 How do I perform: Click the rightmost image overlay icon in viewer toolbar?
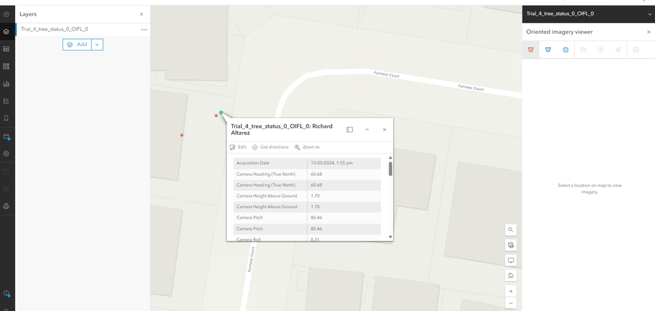(635, 50)
